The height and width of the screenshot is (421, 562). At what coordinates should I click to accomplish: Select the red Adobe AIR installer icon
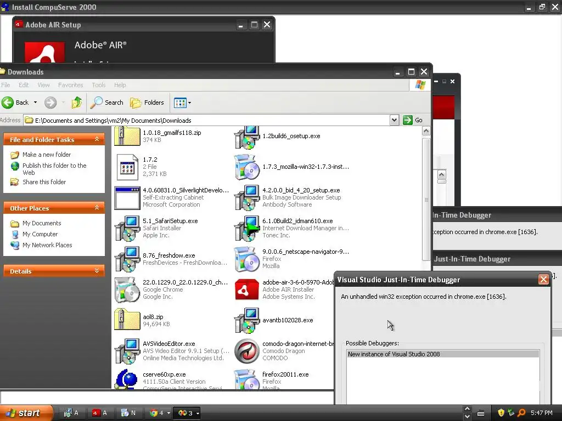[246, 289]
